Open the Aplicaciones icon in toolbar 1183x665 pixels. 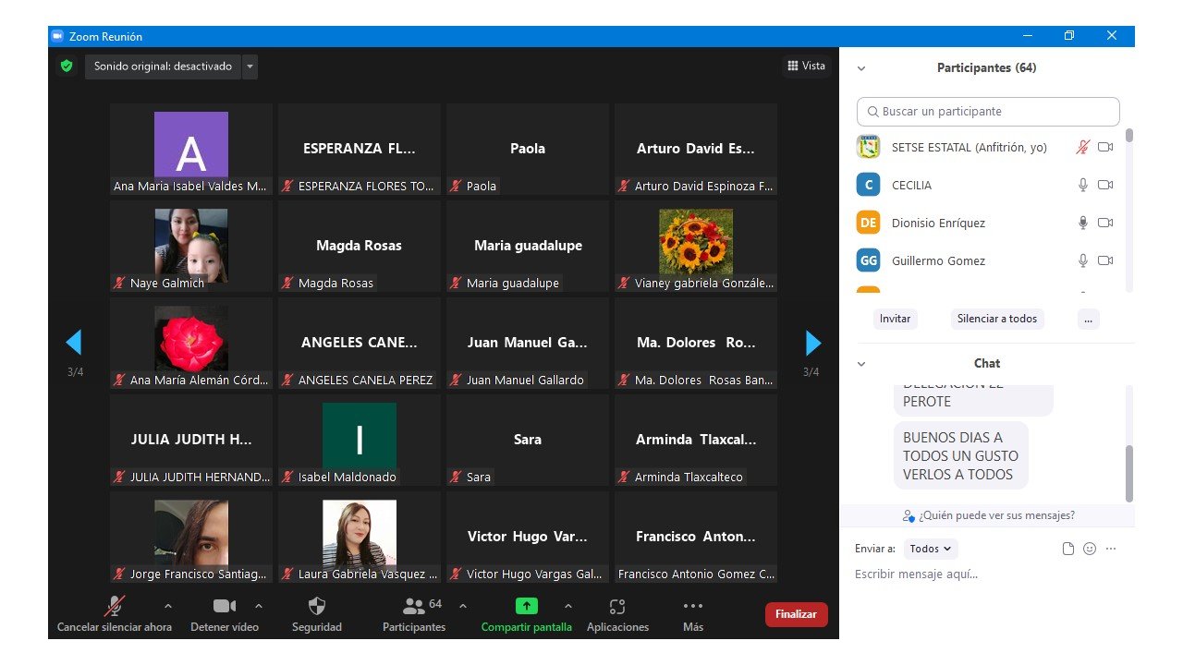point(617,607)
